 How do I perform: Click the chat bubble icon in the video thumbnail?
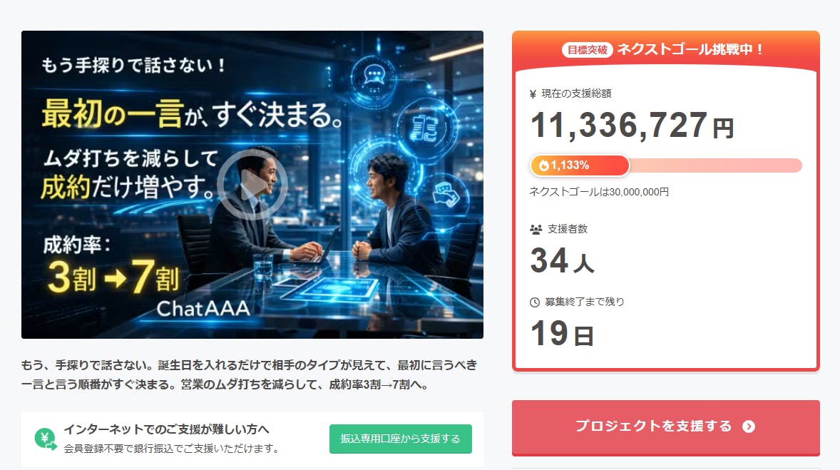374,75
